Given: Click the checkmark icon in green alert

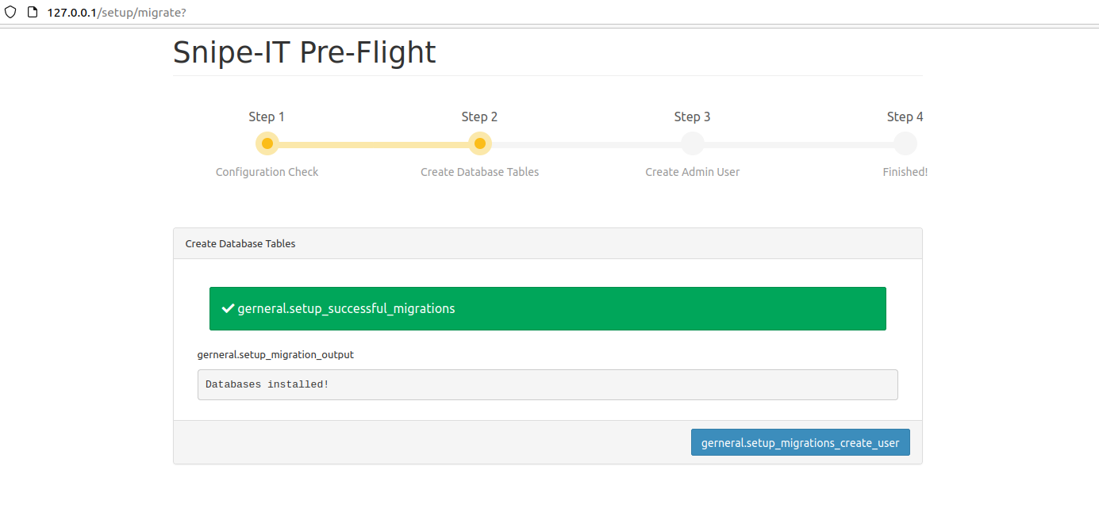Looking at the screenshot, I should [228, 308].
